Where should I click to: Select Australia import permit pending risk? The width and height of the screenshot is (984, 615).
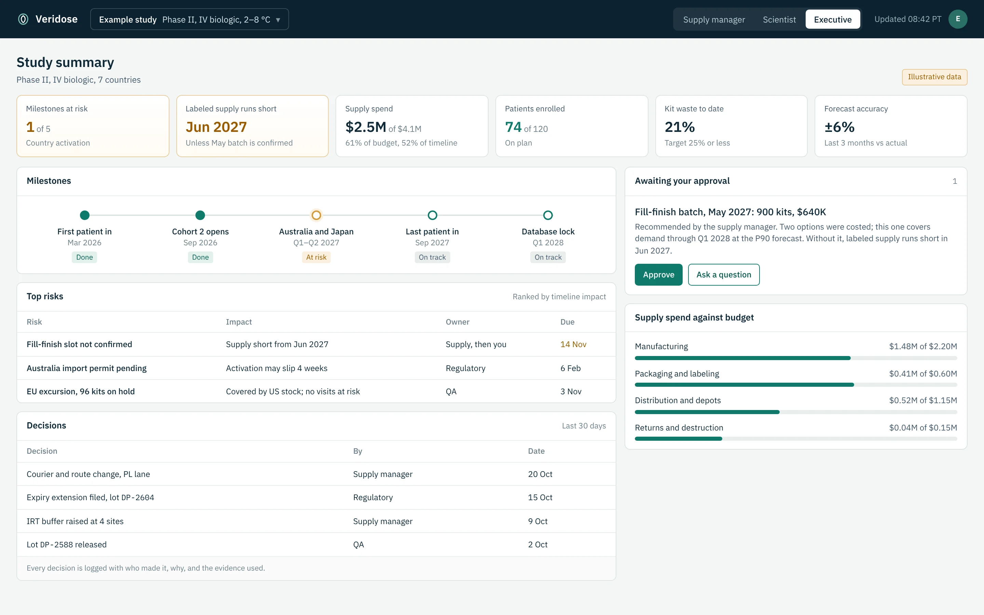coord(316,368)
